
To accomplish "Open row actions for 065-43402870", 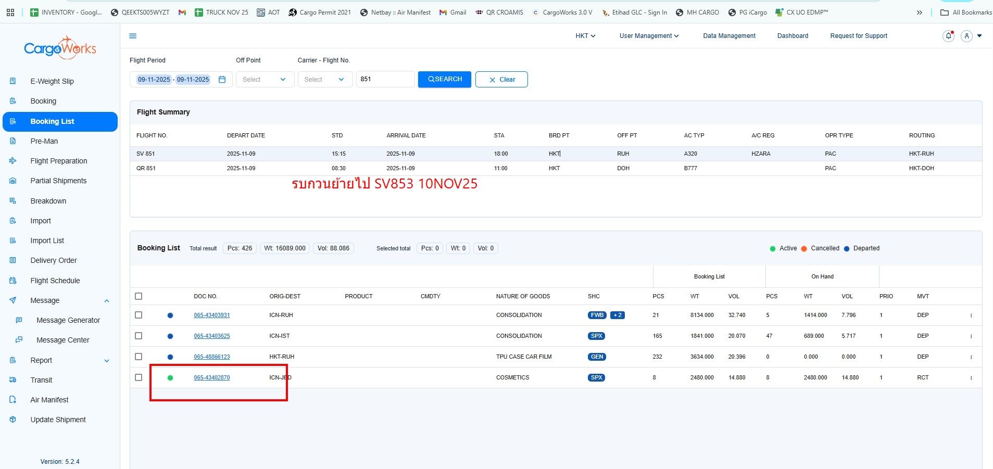I will pos(971,378).
